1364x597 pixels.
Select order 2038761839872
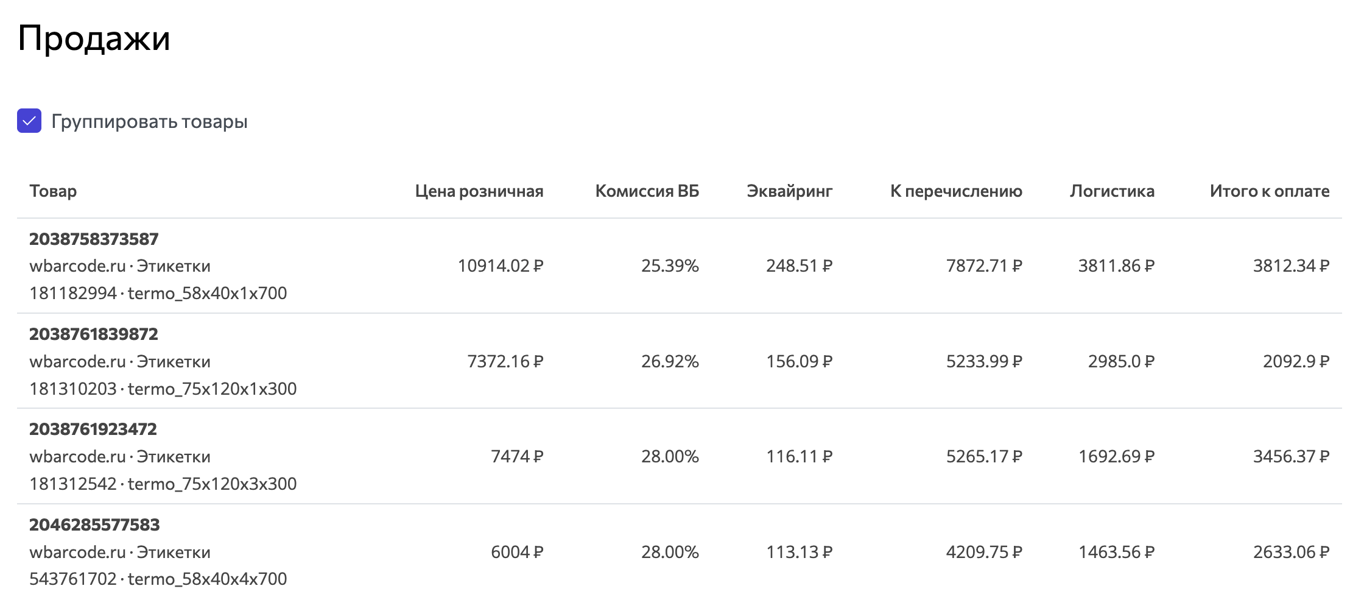click(94, 334)
